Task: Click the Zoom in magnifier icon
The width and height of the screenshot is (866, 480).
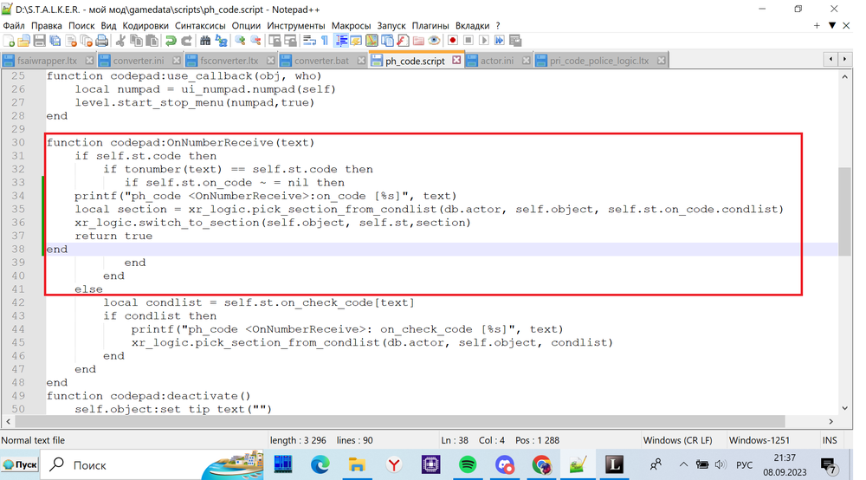Action: [x=240, y=41]
